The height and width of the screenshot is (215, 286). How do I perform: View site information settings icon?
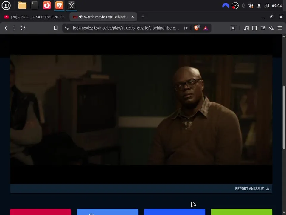pos(67,28)
